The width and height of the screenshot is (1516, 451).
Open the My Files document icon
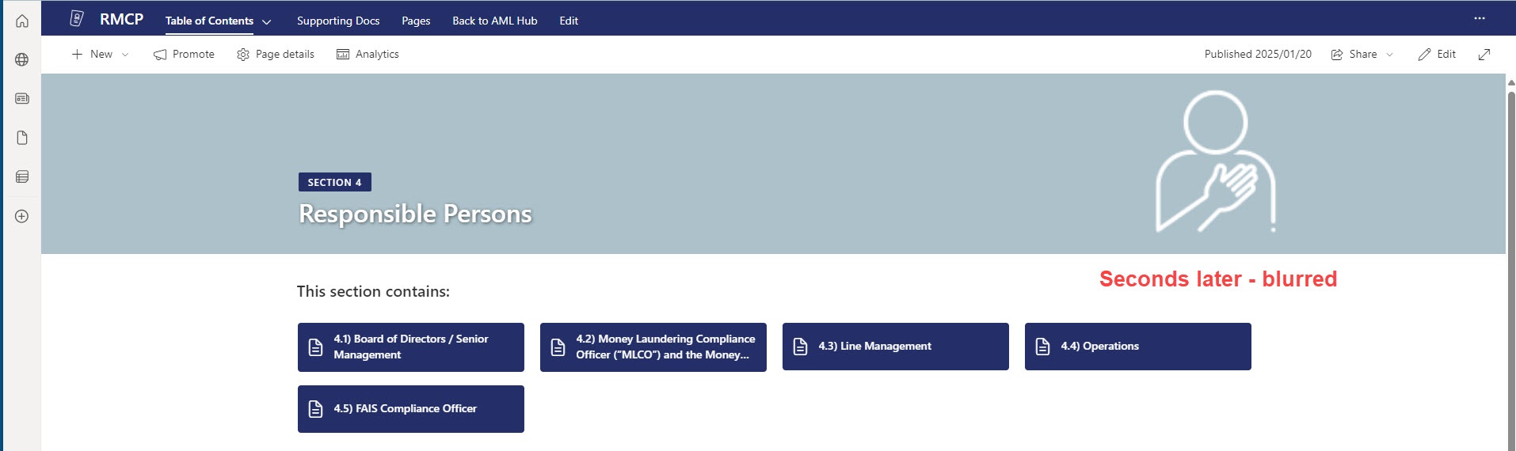pyautogui.click(x=22, y=138)
